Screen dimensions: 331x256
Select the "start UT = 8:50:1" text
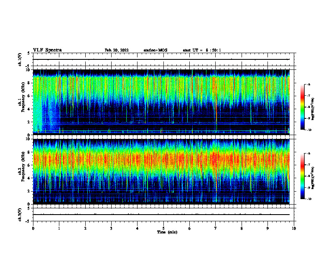[x=202, y=50]
